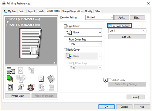Open the Front Cover Blank type dropdown
The width and height of the screenshot is (152, 111).
click(x=83, y=32)
